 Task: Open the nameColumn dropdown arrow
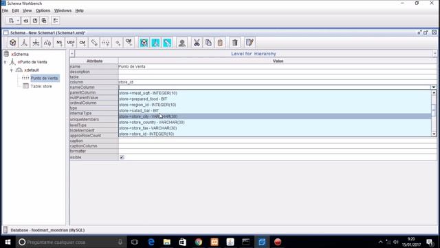434,87
